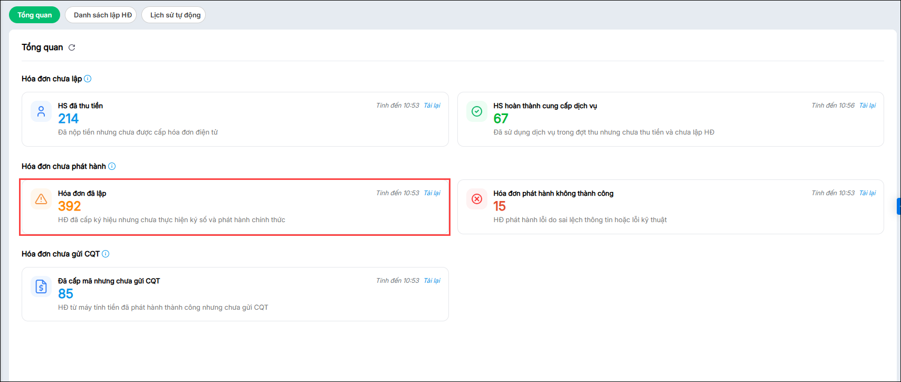Click Tải lại on Đã cấp mã nhưng chưa gửi CQT

point(432,281)
